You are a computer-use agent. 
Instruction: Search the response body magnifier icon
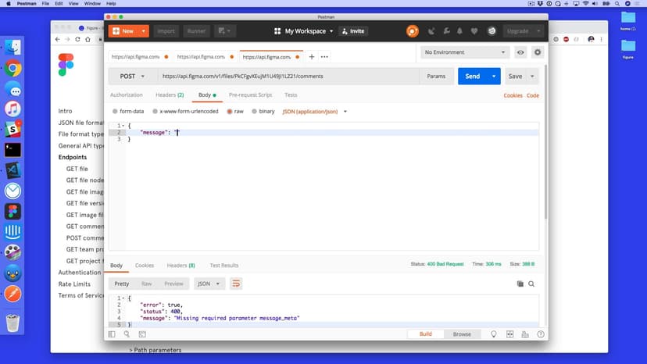point(531,284)
